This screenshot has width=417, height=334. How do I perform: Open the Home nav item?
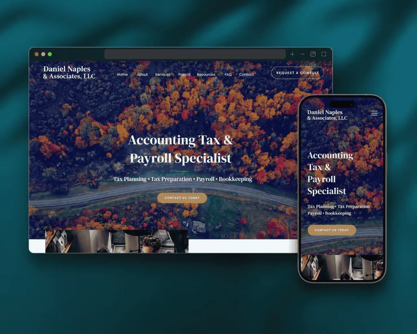click(x=122, y=74)
